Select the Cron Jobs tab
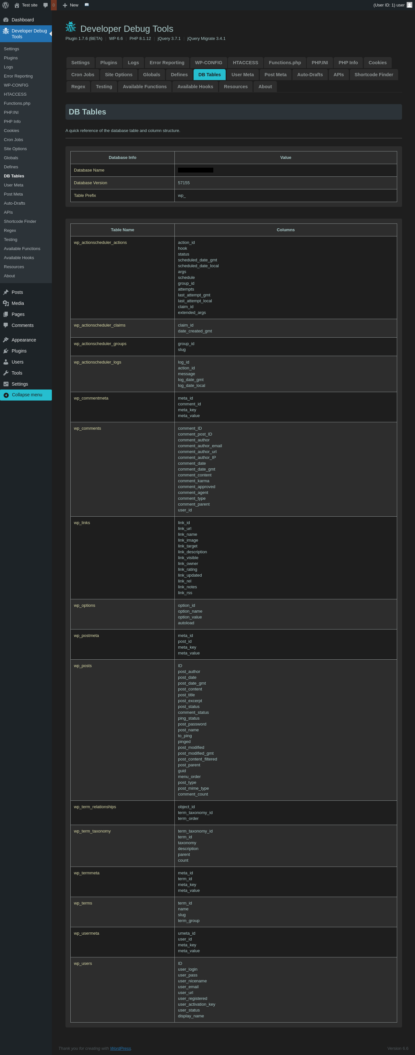This screenshot has width=415, height=1055. coord(83,75)
